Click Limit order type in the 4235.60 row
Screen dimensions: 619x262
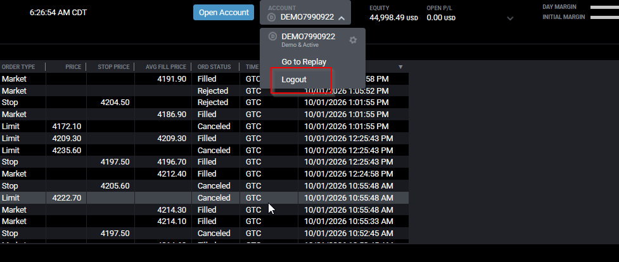[x=11, y=151]
